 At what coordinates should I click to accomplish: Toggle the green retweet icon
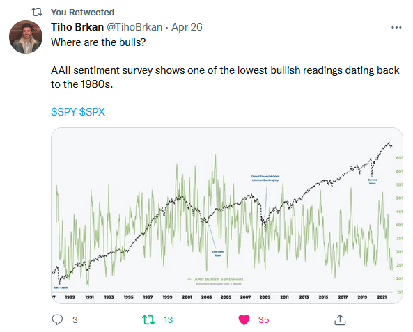[148, 319]
